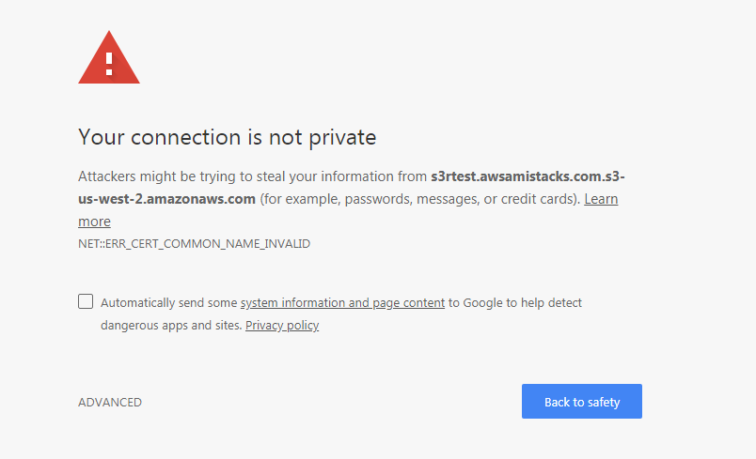This screenshot has height=459, width=756.
Task: Click the 'Your connection is not private' heading
Action: 228,138
